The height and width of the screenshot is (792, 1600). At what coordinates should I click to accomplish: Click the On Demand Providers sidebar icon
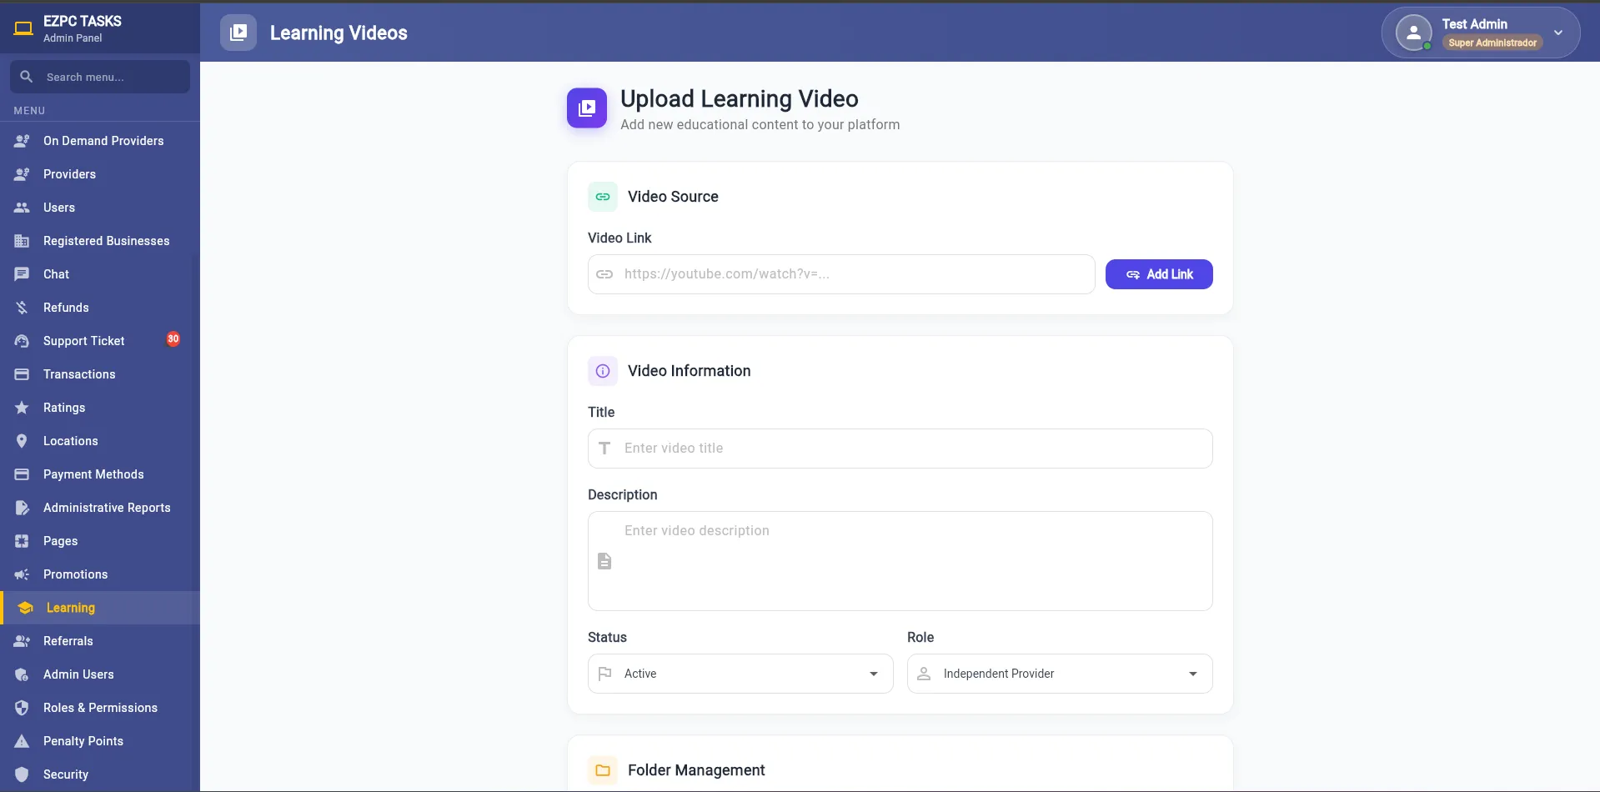(x=22, y=141)
